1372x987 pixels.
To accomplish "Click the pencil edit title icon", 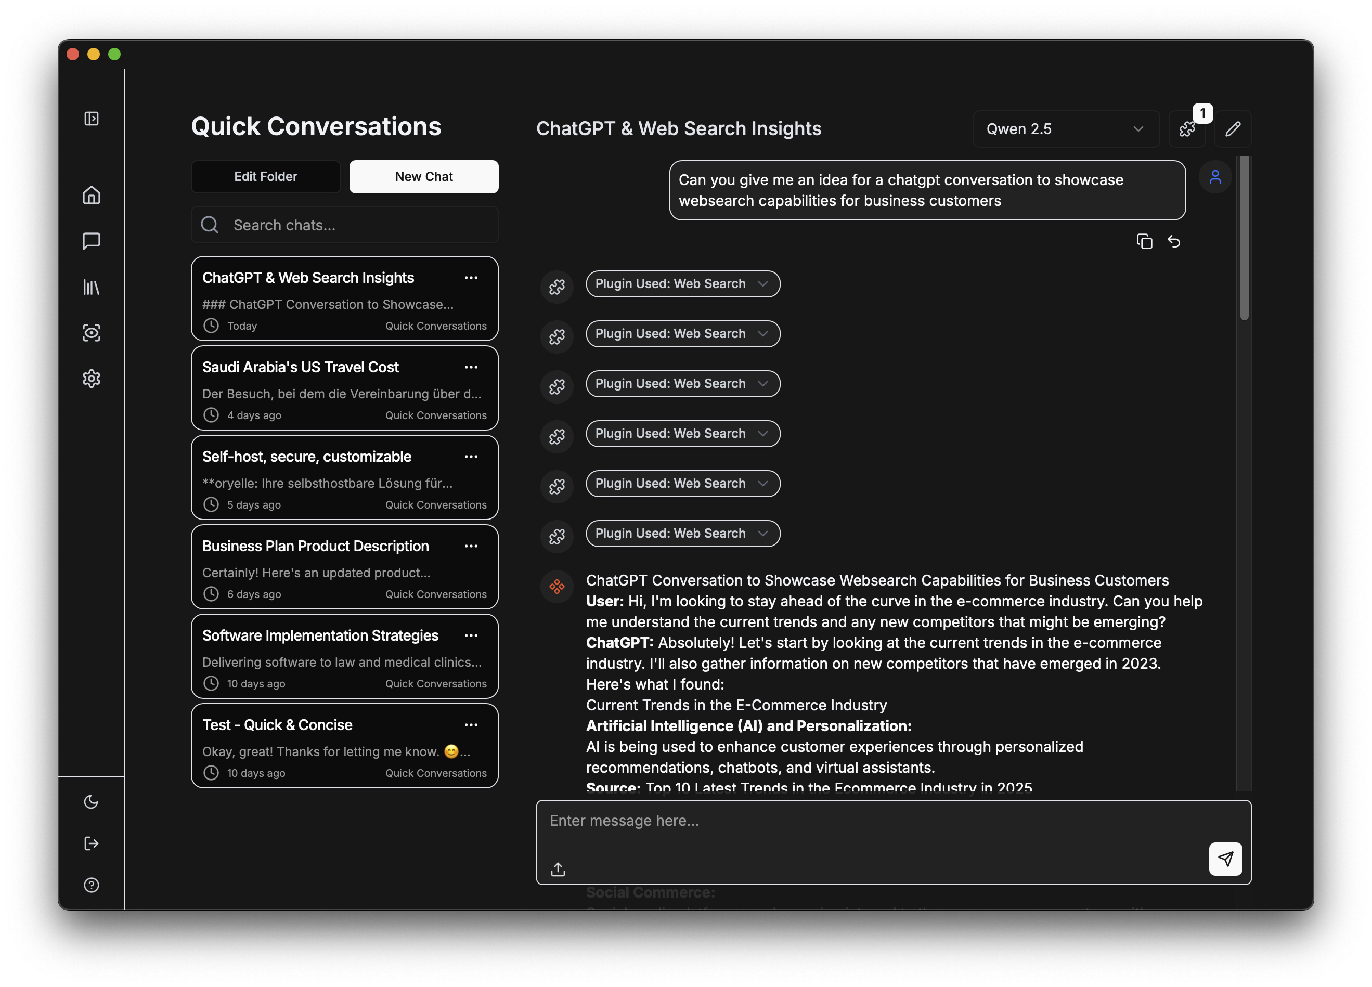I will (1232, 129).
